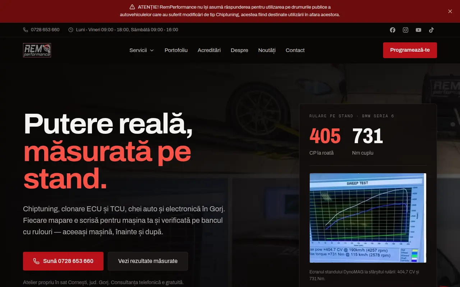Click Vezi rezultate măsurate button
The height and width of the screenshot is (287, 460).
click(x=148, y=261)
